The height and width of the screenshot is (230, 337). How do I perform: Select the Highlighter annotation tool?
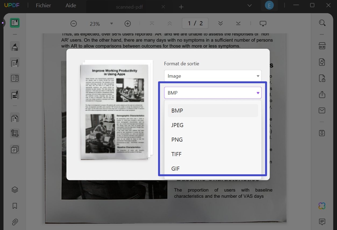[x=15, y=46]
